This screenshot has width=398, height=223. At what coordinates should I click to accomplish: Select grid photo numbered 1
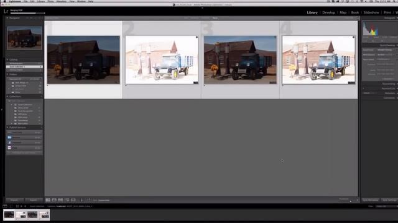[x=83, y=59]
